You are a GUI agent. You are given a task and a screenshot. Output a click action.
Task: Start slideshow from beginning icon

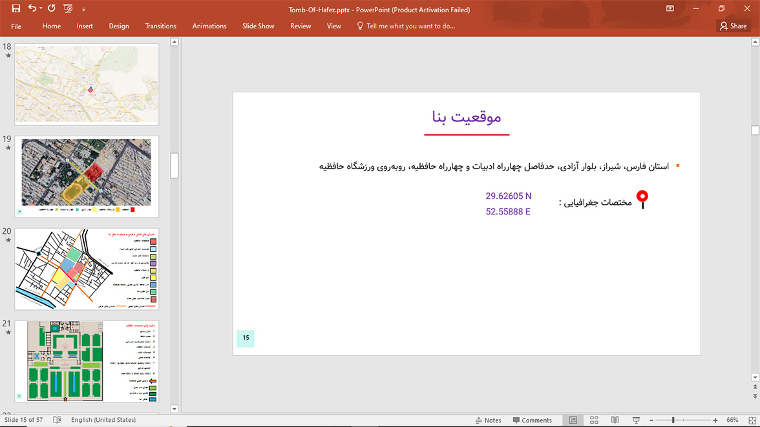point(68,9)
